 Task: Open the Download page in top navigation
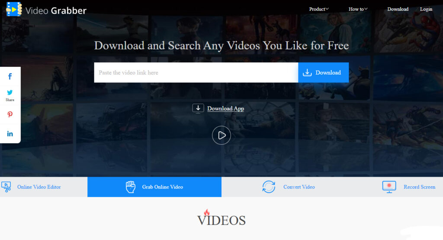[x=398, y=9]
